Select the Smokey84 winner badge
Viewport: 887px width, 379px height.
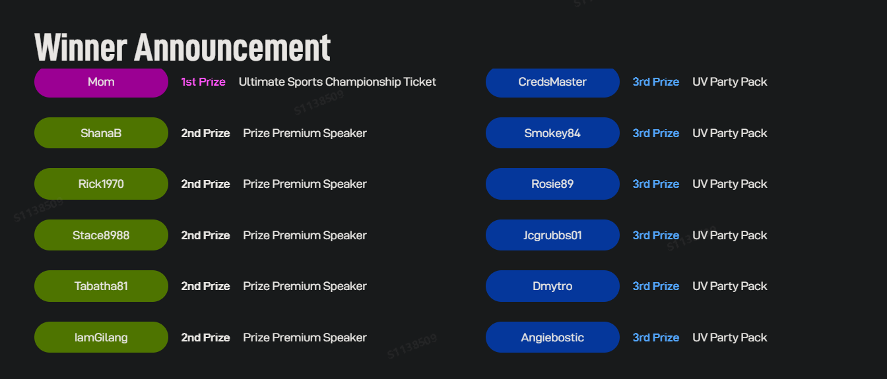click(x=552, y=133)
